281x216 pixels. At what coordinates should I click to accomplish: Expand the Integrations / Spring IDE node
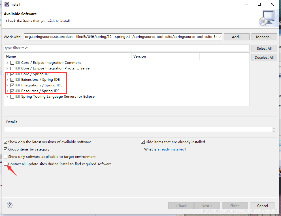(7, 85)
